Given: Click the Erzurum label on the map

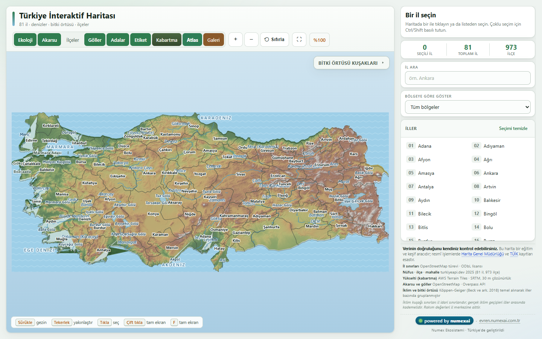Looking at the screenshot, I should tap(322, 165).
